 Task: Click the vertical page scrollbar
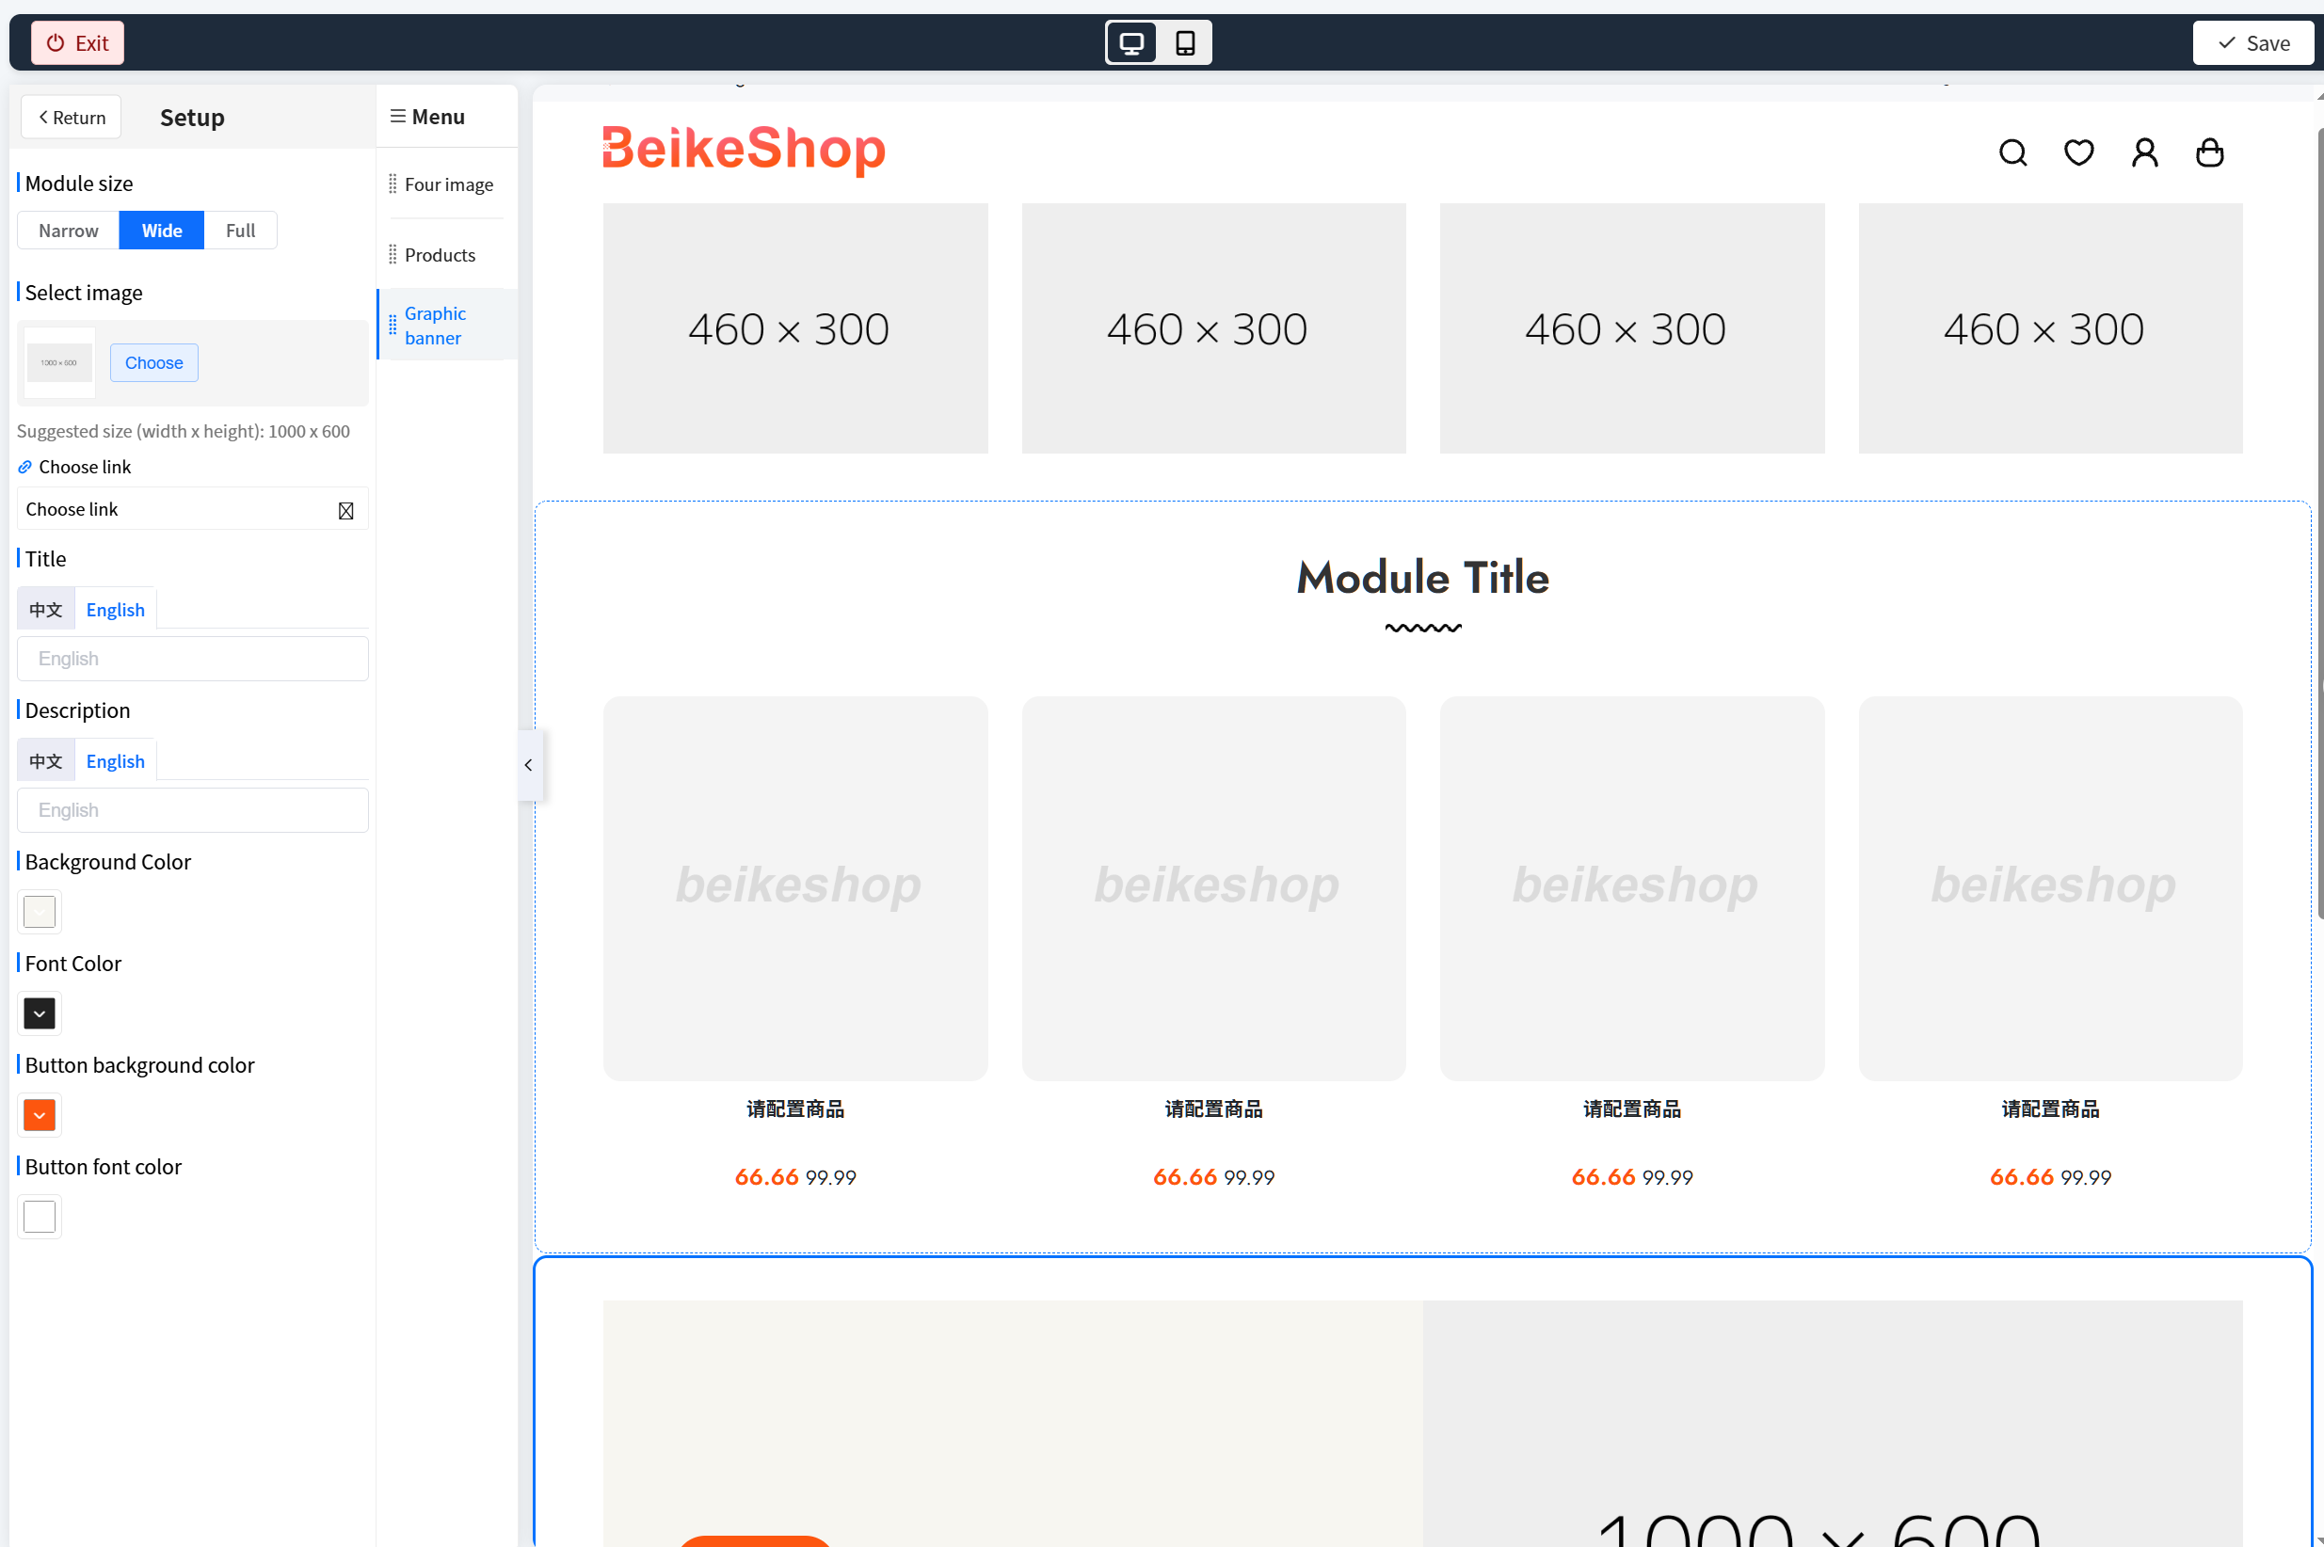point(2318,523)
